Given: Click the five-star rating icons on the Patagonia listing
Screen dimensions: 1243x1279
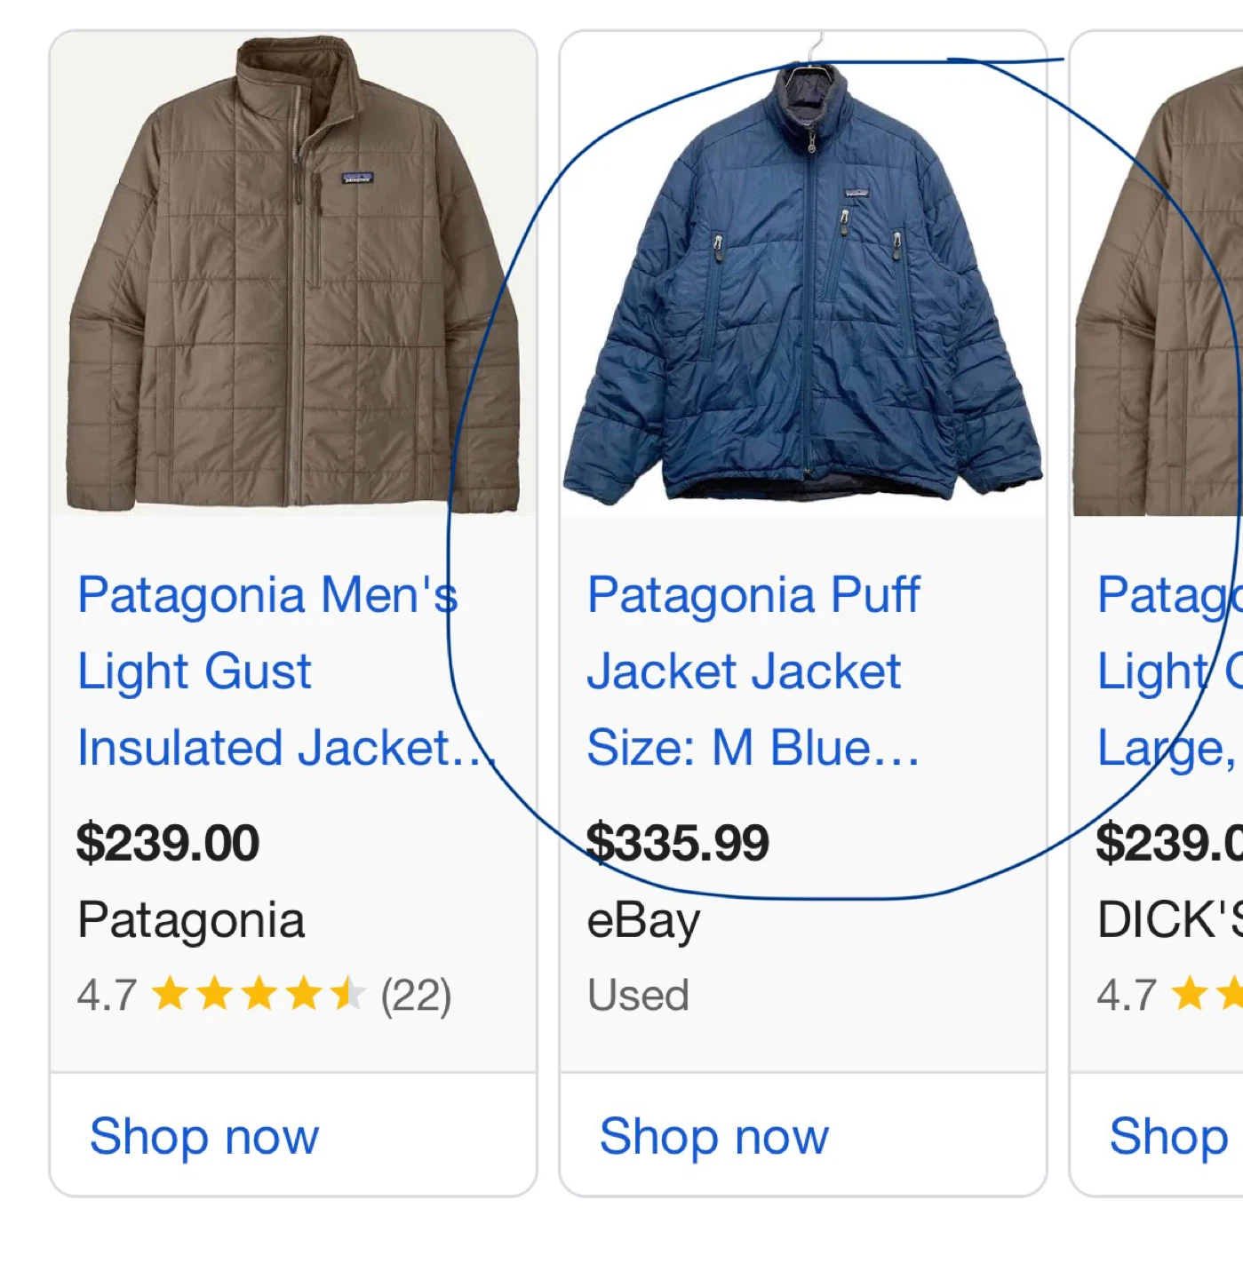Looking at the screenshot, I should pos(258,995).
